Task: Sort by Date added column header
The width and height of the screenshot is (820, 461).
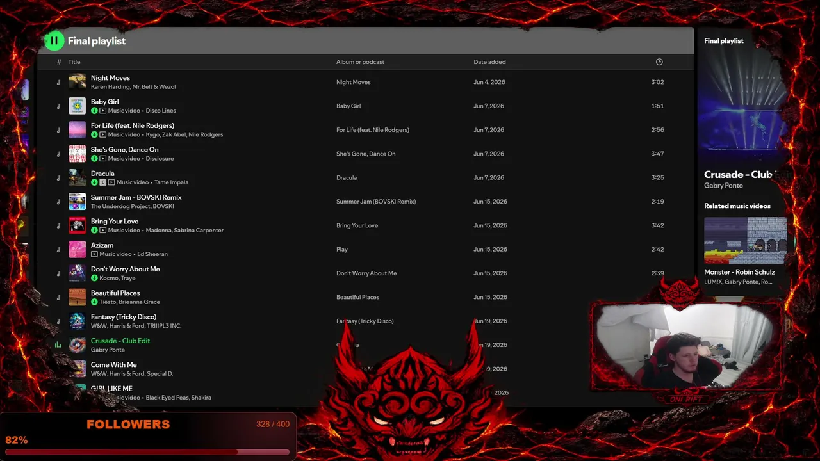Action: pyautogui.click(x=489, y=62)
